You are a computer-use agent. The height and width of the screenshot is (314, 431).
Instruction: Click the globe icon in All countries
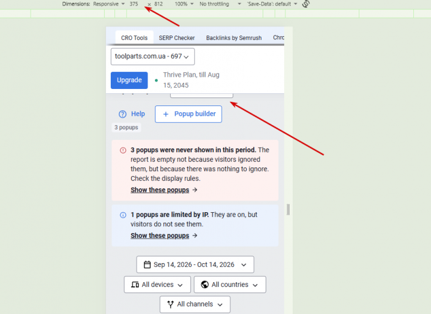(204, 285)
